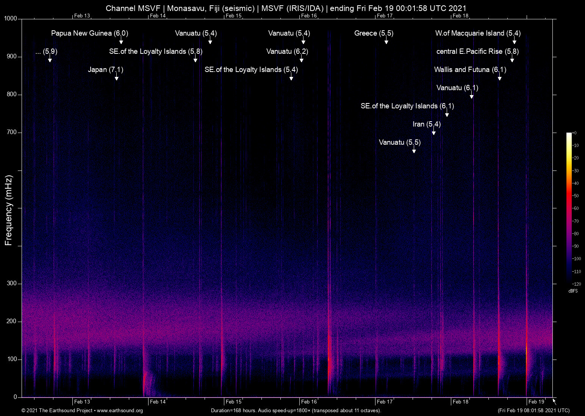
Task: Click the arrow under W.of Macquarie Island (5.4)
Action: [515, 42]
